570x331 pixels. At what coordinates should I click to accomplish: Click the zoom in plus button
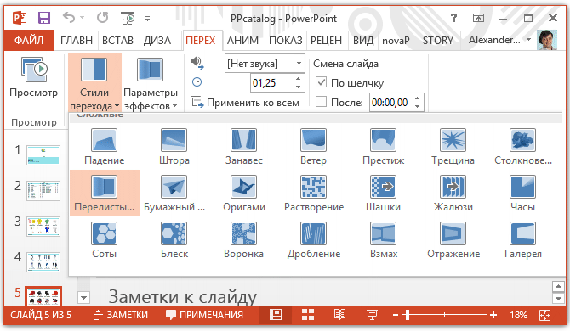point(493,315)
